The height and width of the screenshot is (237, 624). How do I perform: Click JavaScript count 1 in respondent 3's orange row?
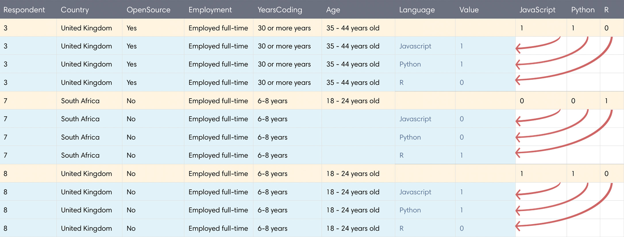point(522,28)
